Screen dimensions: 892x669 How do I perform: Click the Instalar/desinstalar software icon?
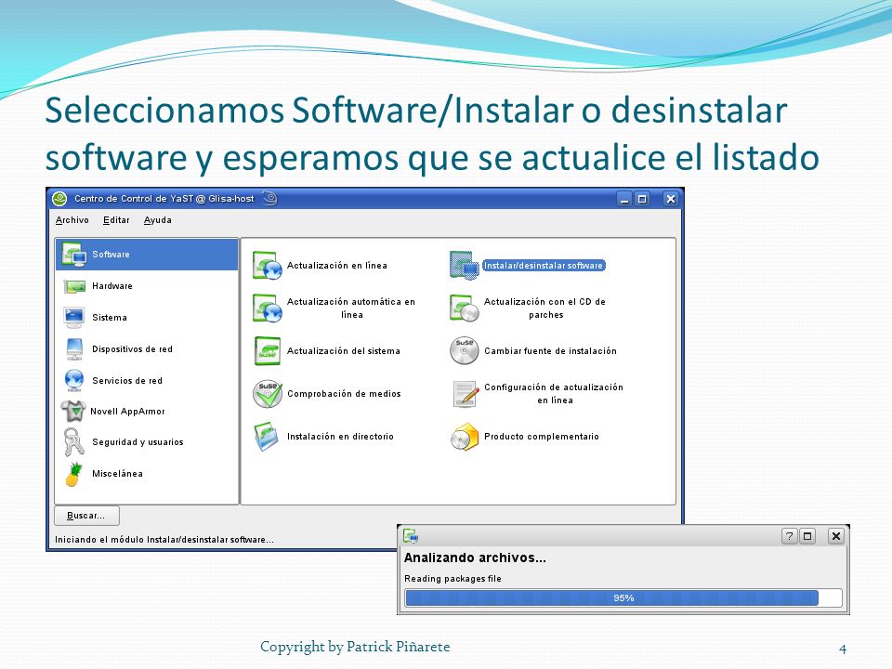click(465, 265)
